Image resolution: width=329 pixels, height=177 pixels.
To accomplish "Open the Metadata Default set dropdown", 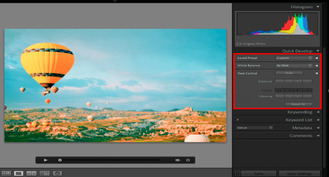I will 254,128.
